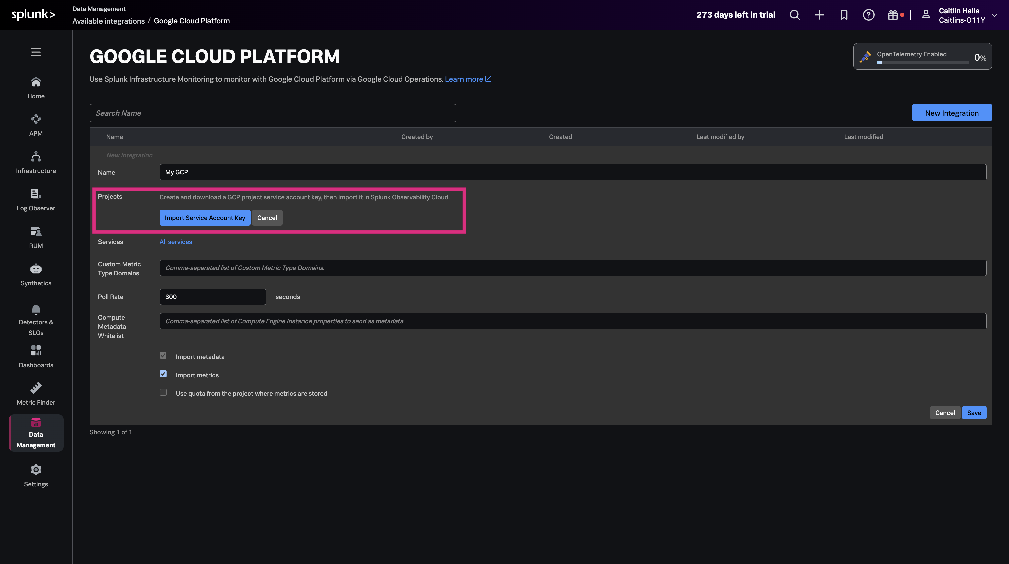This screenshot has height=564, width=1009.
Task: Open the search magnifier icon in header
Action: click(x=794, y=15)
